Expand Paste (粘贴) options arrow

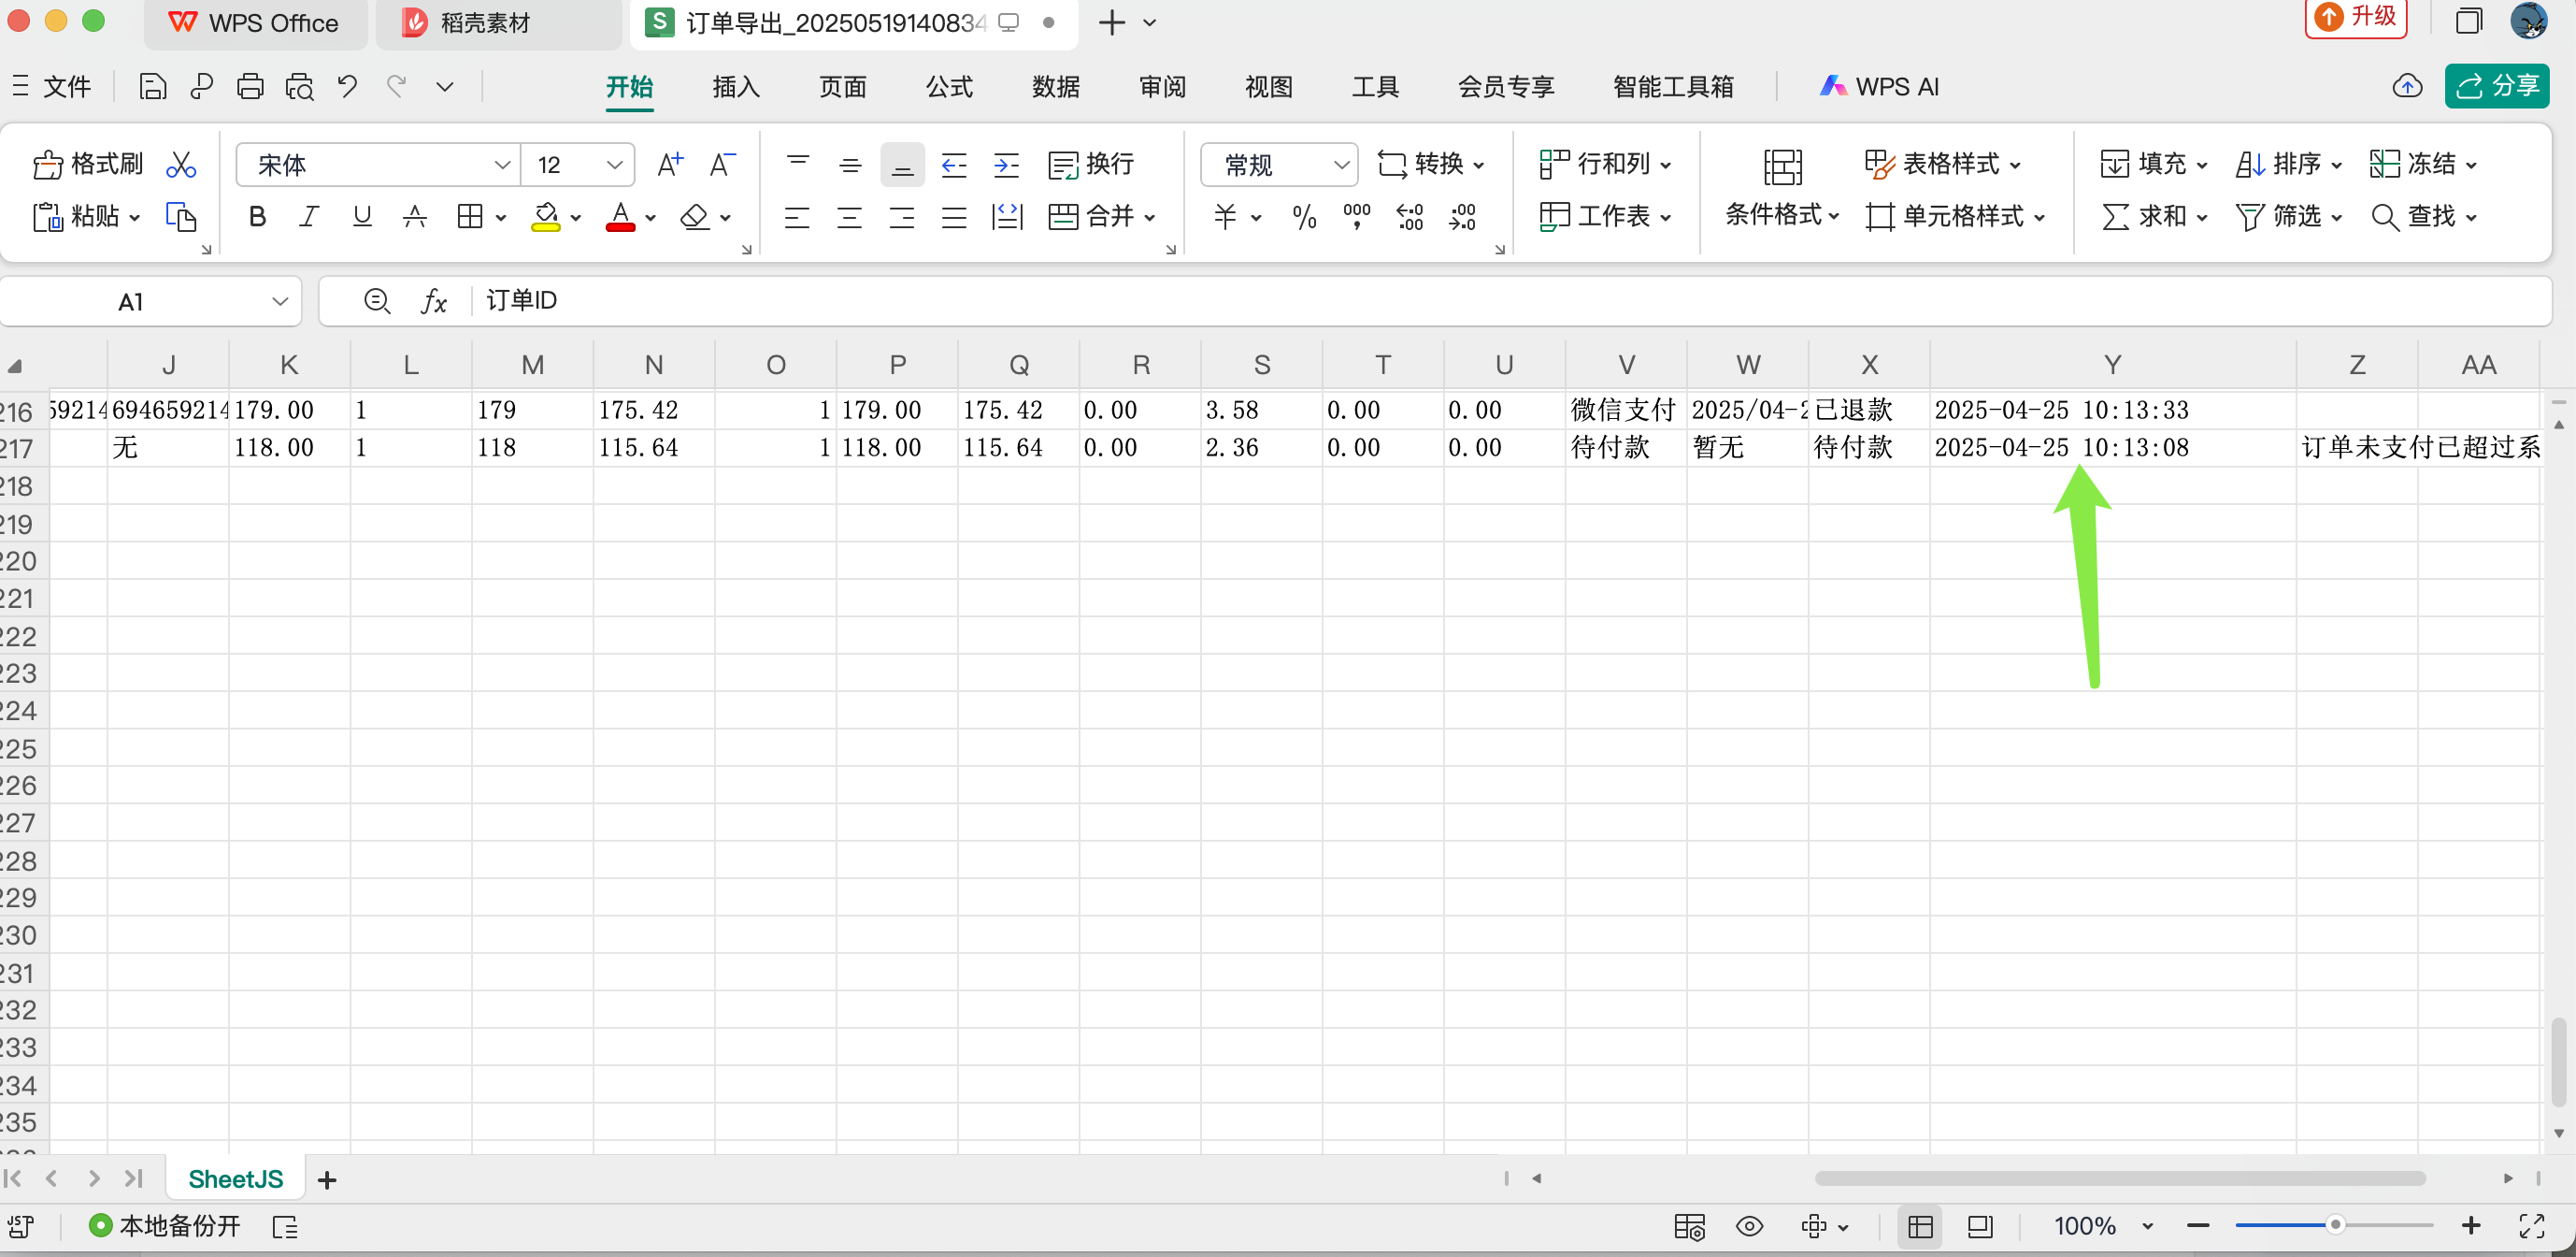(134, 217)
